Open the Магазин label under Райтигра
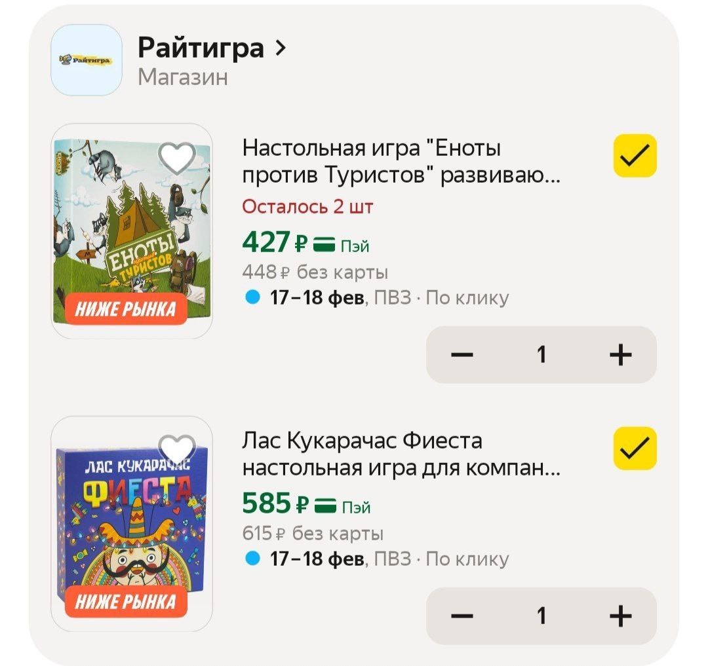Image resolution: width=708 pixels, height=666 pixels. point(184,79)
